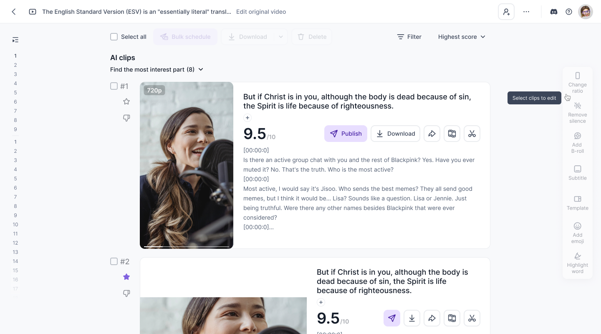Select Template in the side panel

[578, 203]
